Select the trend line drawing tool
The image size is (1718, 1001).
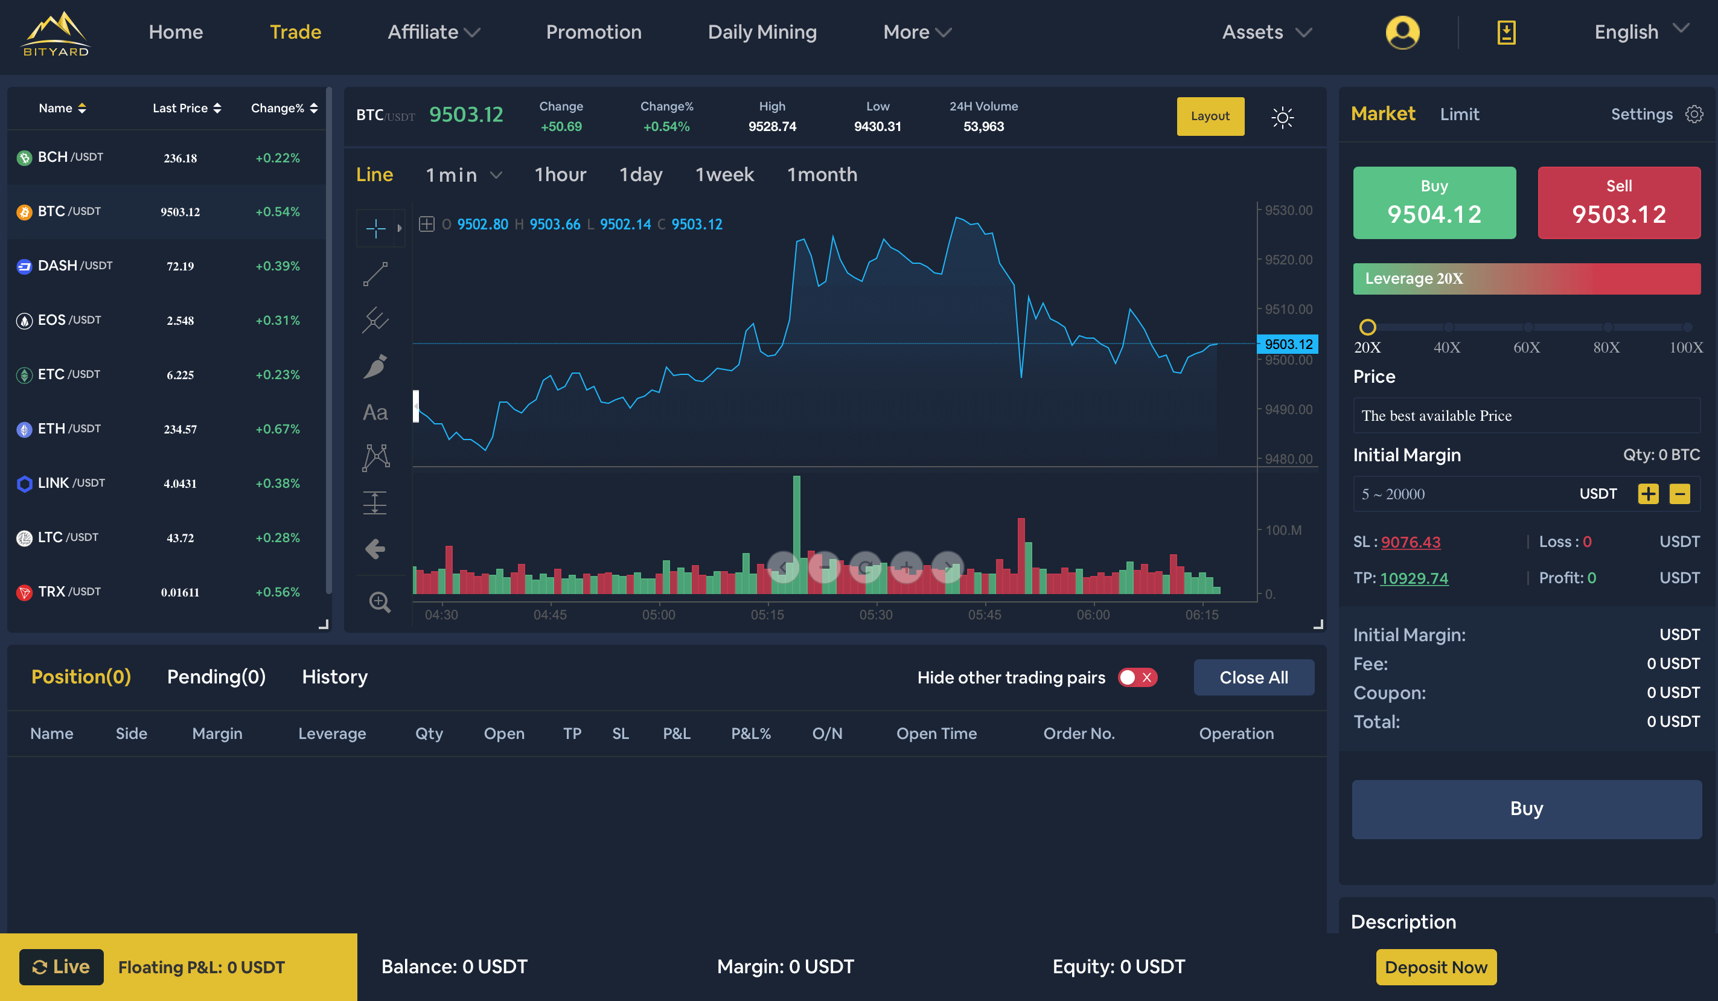375,274
